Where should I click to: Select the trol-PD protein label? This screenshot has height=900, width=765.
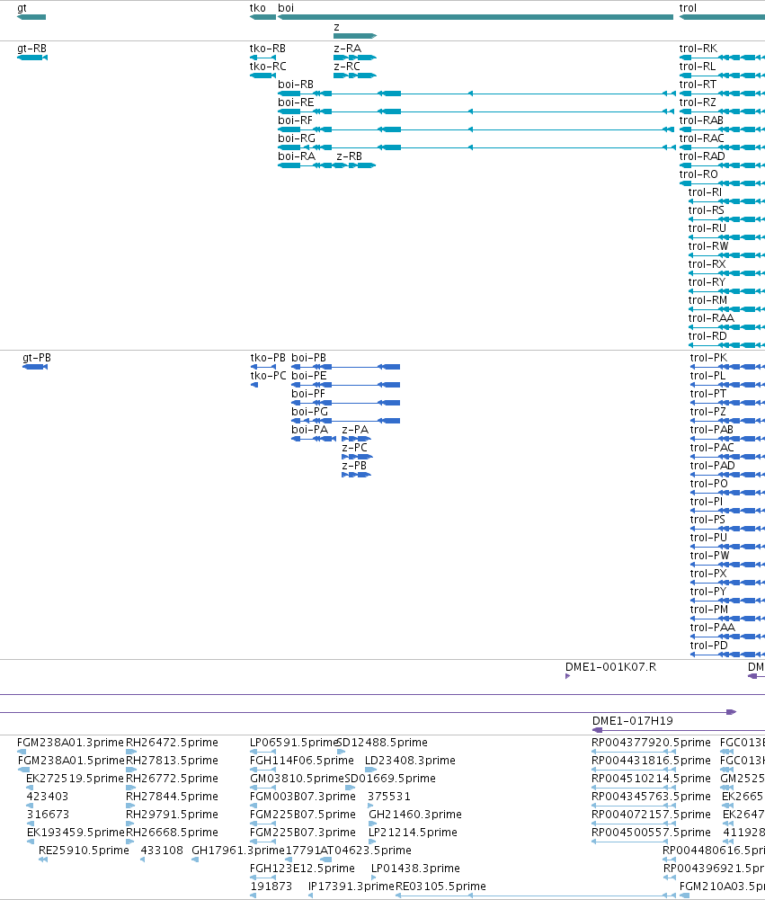(708, 646)
